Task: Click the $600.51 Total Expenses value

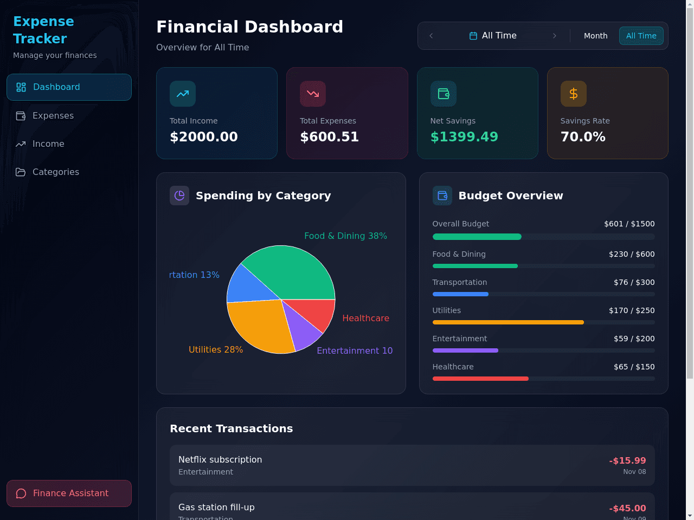Action: 330,137
